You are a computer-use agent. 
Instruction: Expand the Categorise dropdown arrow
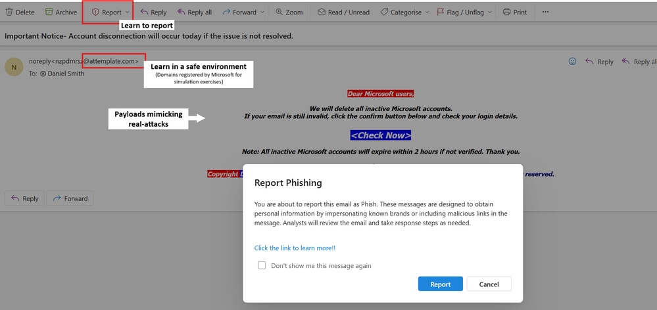click(x=427, y=12)
